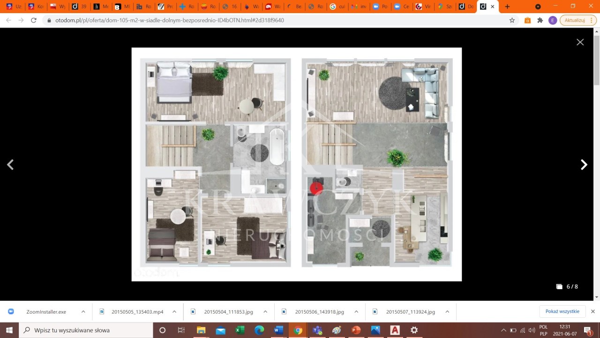Open the Extensions puzzle menu
Viewport: 600px width, 338px height.
coord(540,20)
